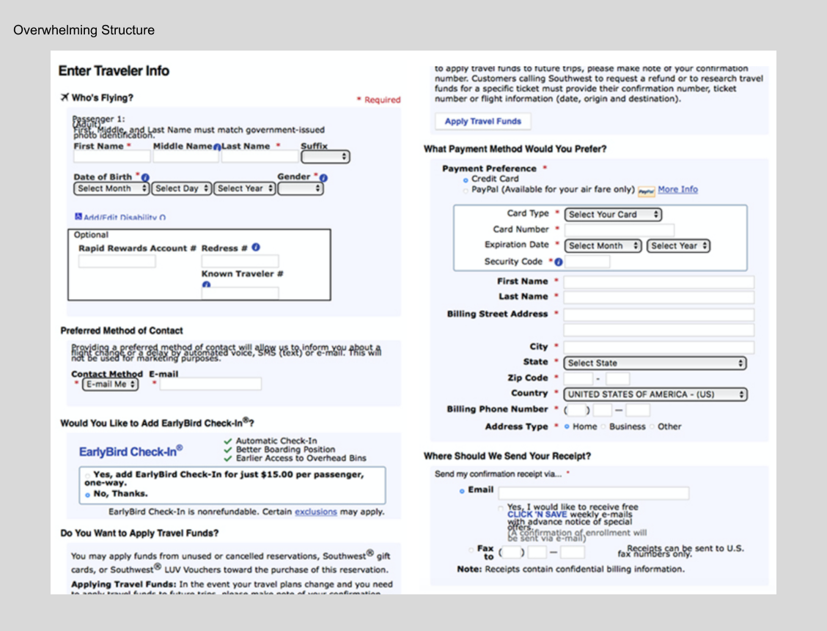Click the Card Number field
This screenshot has height=631, width=827.
pyautogui.click(x=620, y=230)
